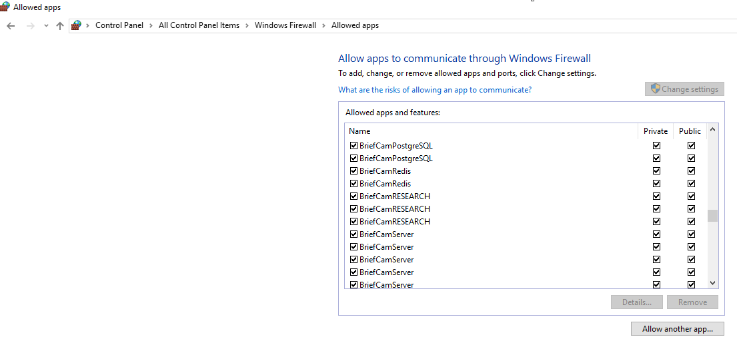The height and width of the screenshot is (339, 737).
Task: Go back with the Back arrow
Action: [11, 26]
